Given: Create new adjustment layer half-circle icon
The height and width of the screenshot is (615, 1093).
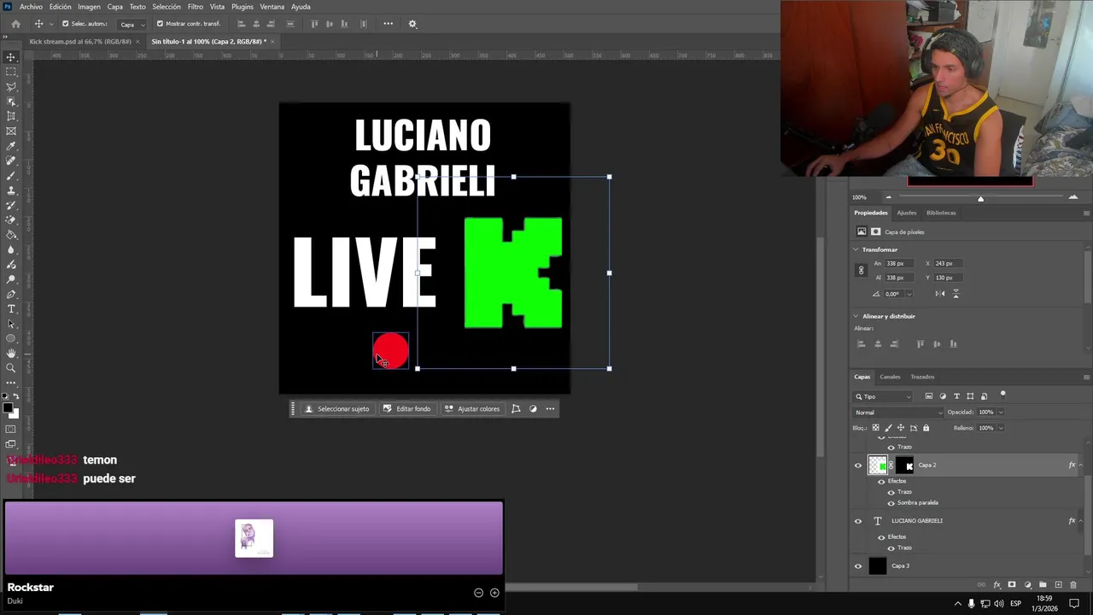Looking at the screenshot, I should (1027, 585).
